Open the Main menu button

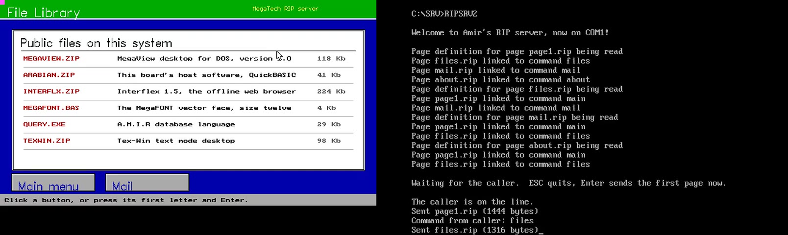pos(53,183)
